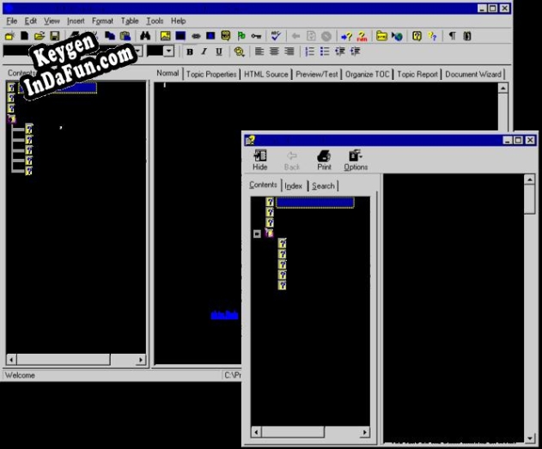Collapse the book node in the help viewer's Contents tree
This screenshot has width=542, height=449.
click(x=257, y=234)
